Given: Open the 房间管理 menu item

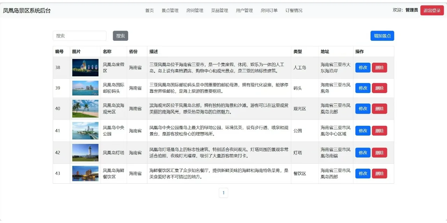Looking at the screenshot, I should [x=195, y=10].
